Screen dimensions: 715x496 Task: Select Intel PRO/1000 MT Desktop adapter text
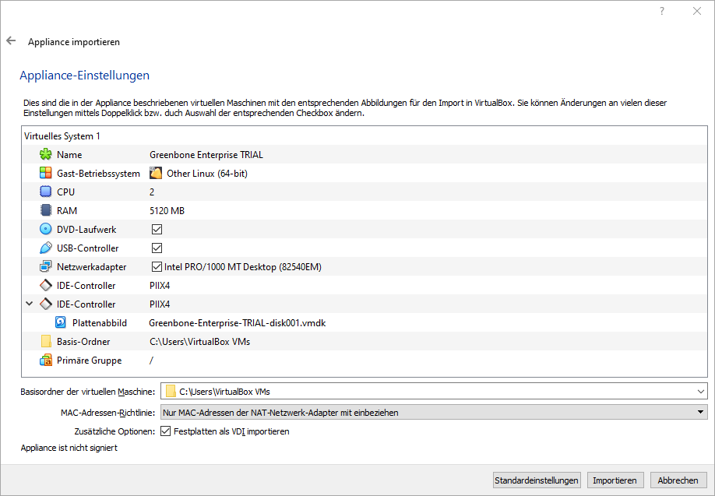pyautogui.click(x=242, y=267)
